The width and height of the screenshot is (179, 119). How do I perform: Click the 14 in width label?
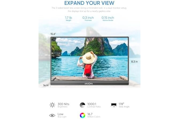pos(46,85)
